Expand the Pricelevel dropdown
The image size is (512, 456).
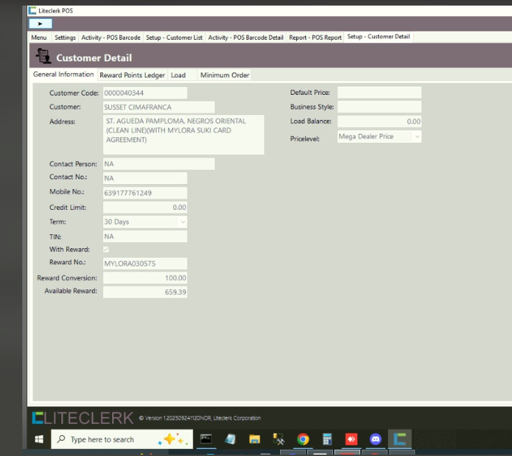[417, 137]
